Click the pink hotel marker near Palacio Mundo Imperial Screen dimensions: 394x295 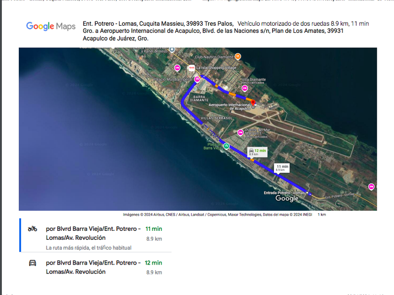tap(177, 68)
